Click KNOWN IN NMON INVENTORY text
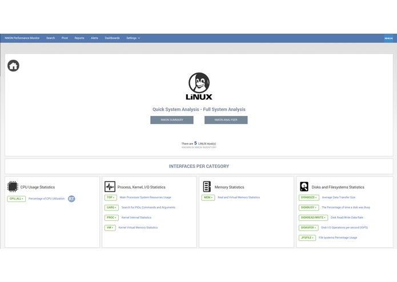397x282 pixels. (x=199, y=147)
